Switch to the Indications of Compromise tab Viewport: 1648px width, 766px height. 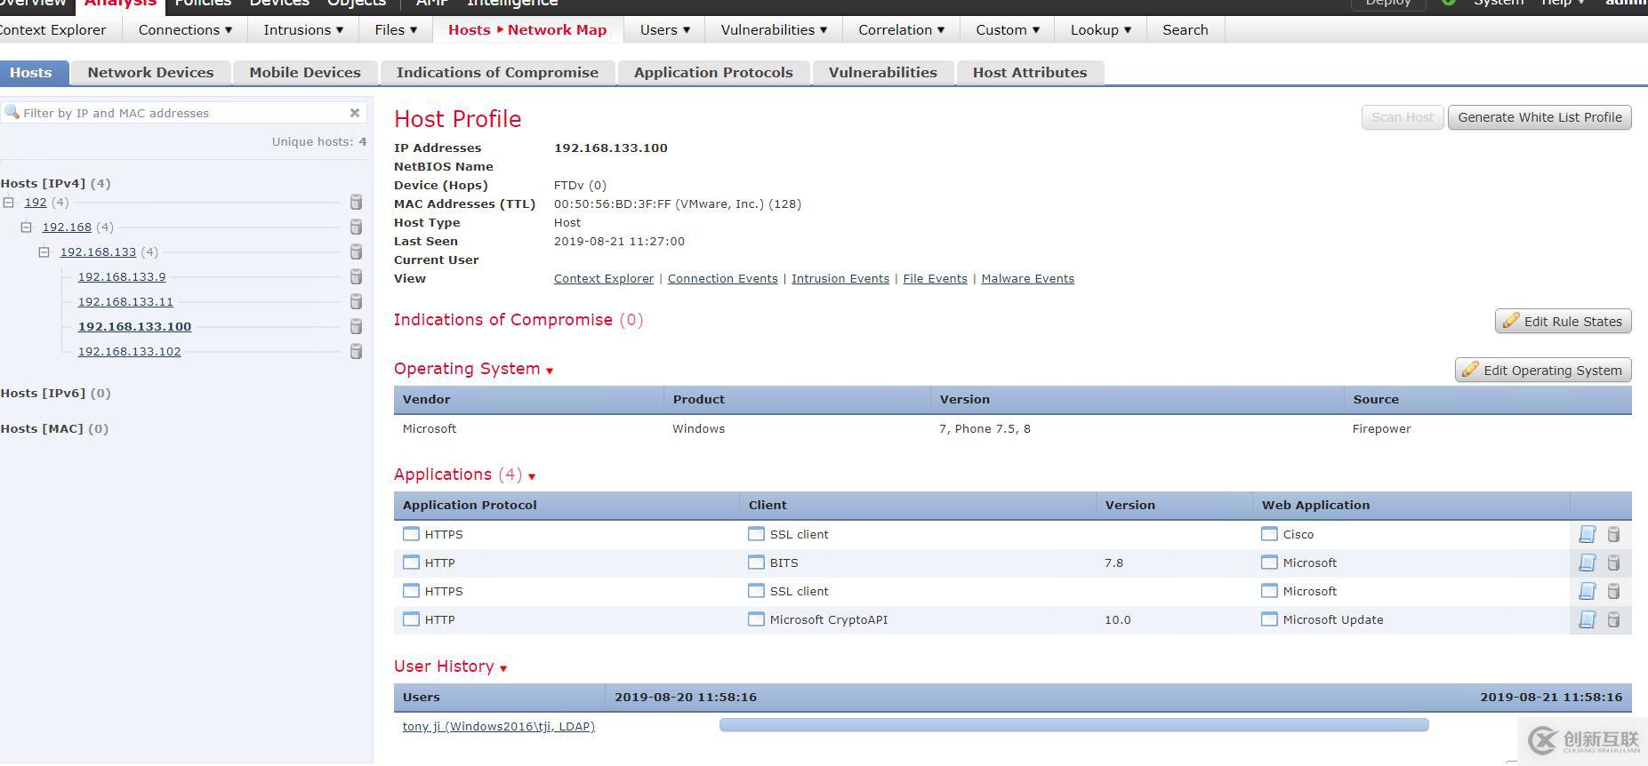point(497,73)
